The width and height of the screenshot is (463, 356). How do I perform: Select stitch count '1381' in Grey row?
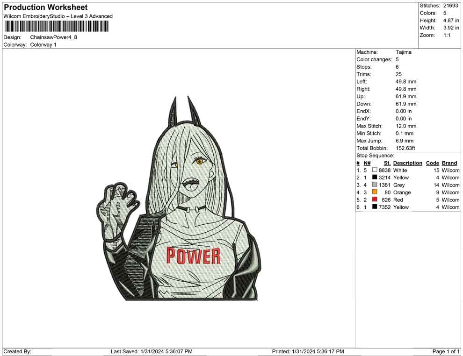click(385, 185)
